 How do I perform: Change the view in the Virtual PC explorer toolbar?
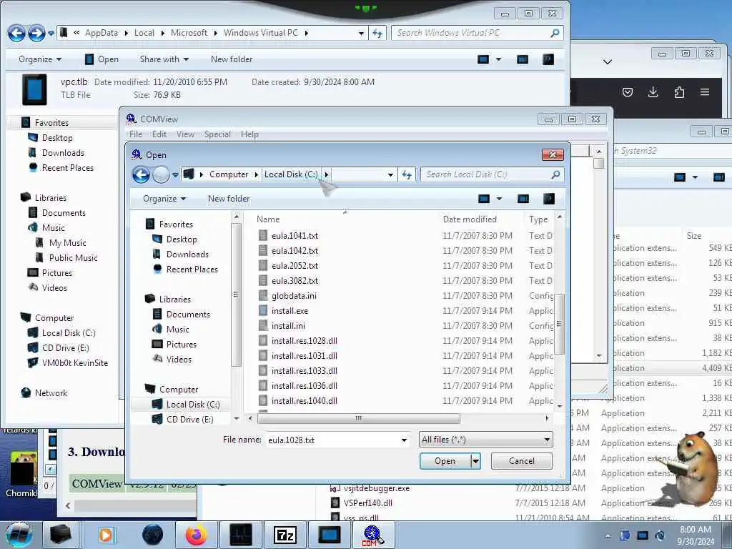(x=483, y=59)
